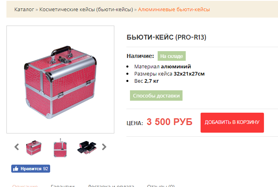Click the Facebook Нравится like button
The height and width of the screenshot is (187, 278).
pos(30,169)
